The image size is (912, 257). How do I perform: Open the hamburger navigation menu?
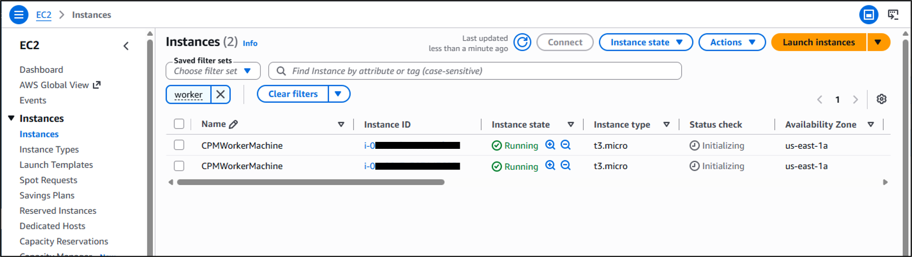pyautogui.click(x=18, y=15)
